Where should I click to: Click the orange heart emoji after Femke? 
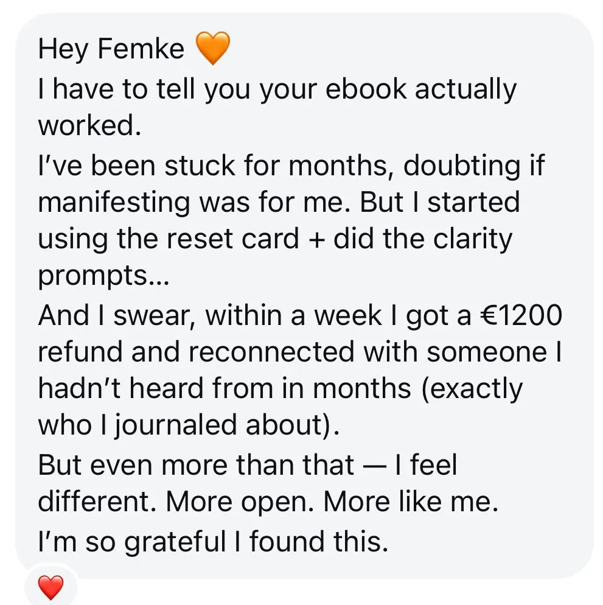coord(213,49)
